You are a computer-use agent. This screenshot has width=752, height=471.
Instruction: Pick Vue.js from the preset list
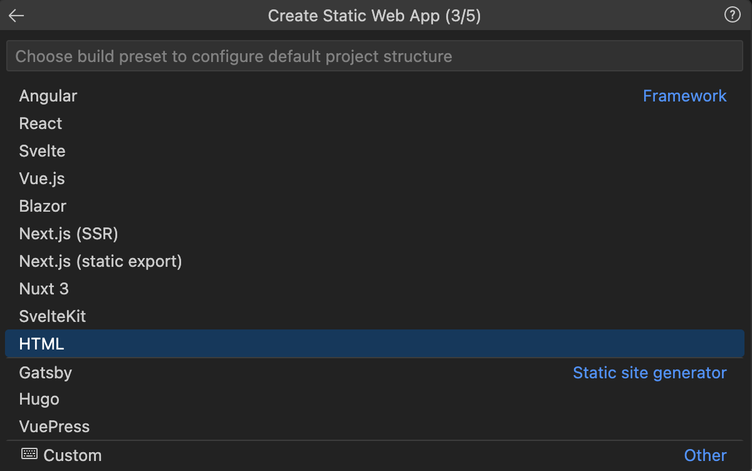pos(41,179)
